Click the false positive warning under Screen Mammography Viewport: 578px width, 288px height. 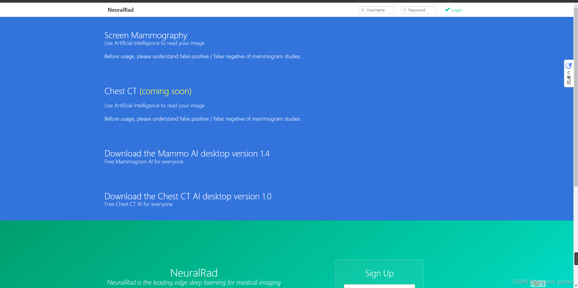coord(203,56)
